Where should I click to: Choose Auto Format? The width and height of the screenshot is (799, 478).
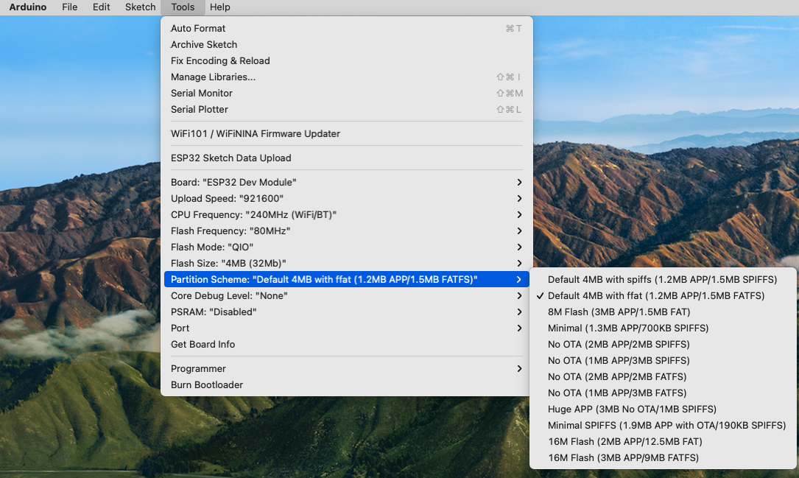pos(347,29)
